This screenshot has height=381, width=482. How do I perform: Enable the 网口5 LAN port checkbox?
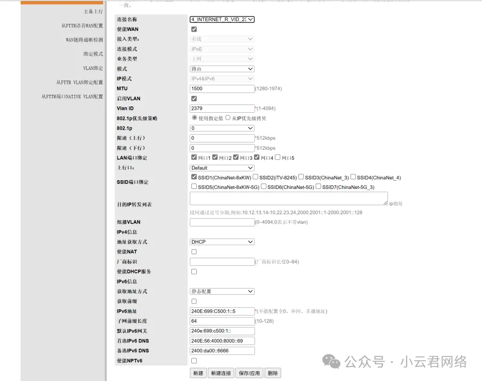[278, 157]
